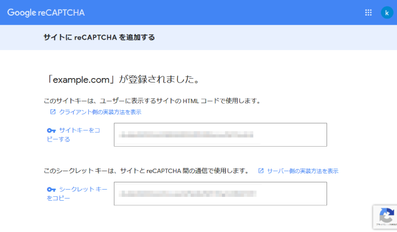Click the key icon beside サイトキーをコピーする

[x=51, y=130]
